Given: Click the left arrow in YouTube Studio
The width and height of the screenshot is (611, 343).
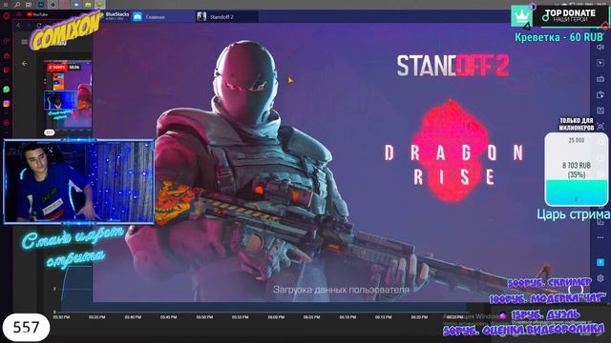Looking at the screenshot, I should tap(25, 64).
